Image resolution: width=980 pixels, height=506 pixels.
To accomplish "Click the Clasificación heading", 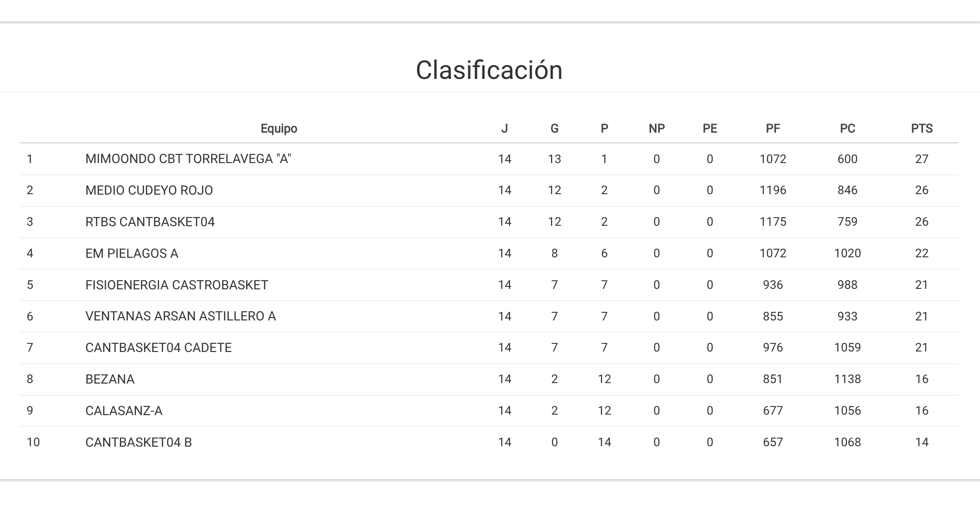I will pyautogui.click(x=489, y=70).
